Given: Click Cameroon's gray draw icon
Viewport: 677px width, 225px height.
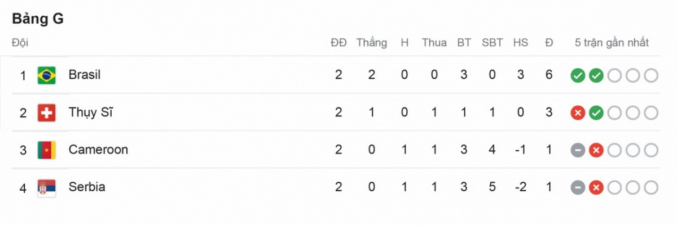Looking at the screenshot, I should pos(577,150).
